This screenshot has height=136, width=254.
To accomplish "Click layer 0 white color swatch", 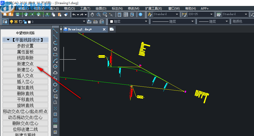I will tap(29, 22).
